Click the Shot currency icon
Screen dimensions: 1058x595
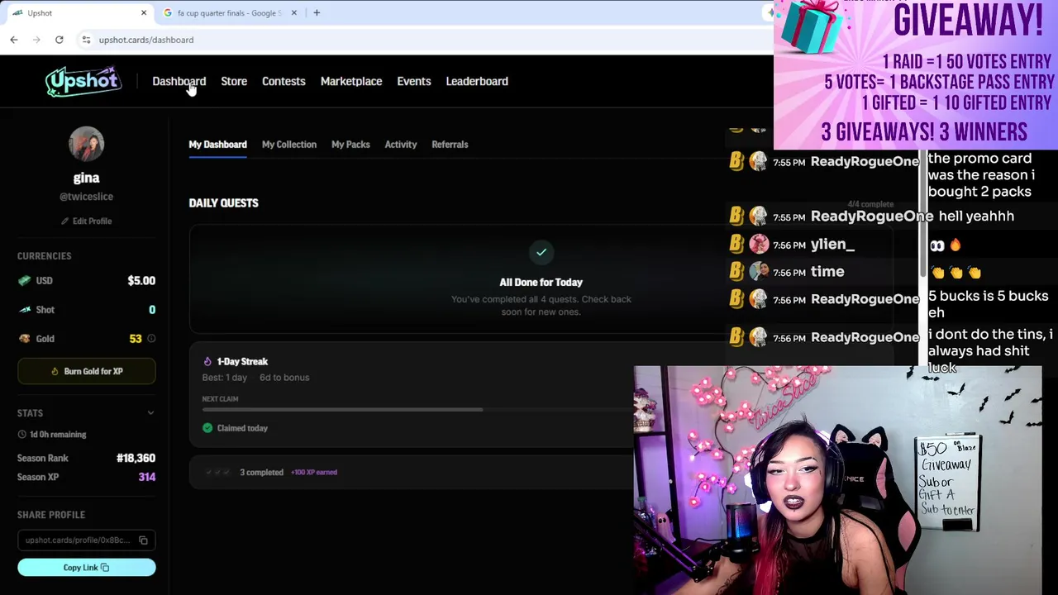[x=25, y=310]
